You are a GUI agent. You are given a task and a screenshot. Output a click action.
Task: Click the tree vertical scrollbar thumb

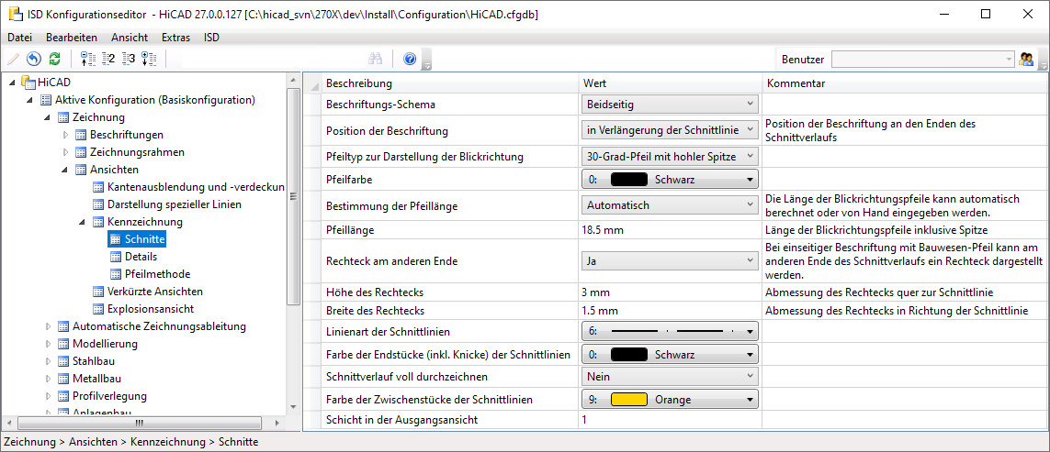293,196
